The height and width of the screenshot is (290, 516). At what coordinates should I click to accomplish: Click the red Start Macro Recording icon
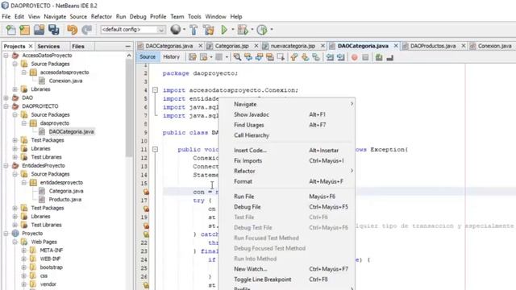pos(355,57)
